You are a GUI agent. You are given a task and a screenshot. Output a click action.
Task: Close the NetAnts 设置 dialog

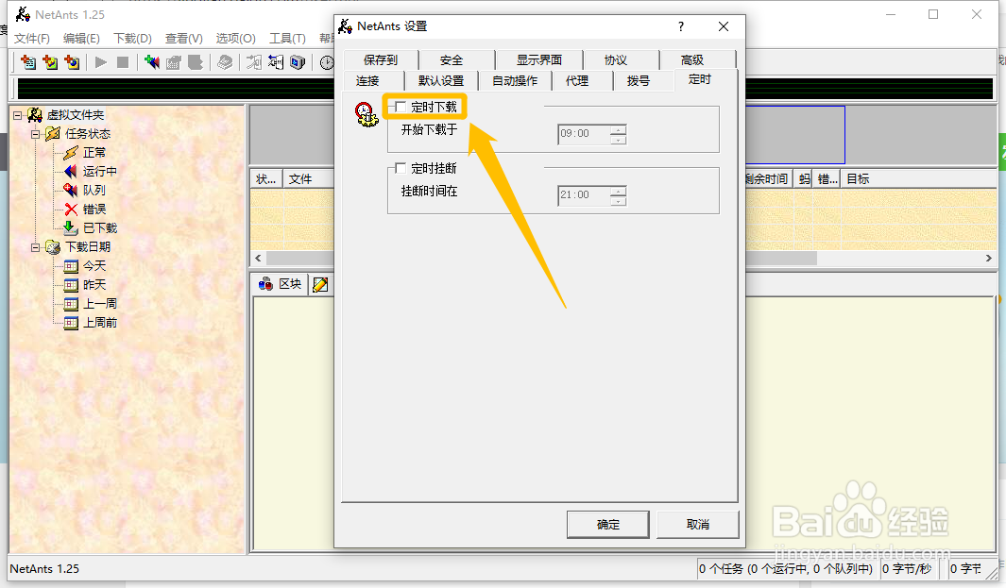pos(724,26)
